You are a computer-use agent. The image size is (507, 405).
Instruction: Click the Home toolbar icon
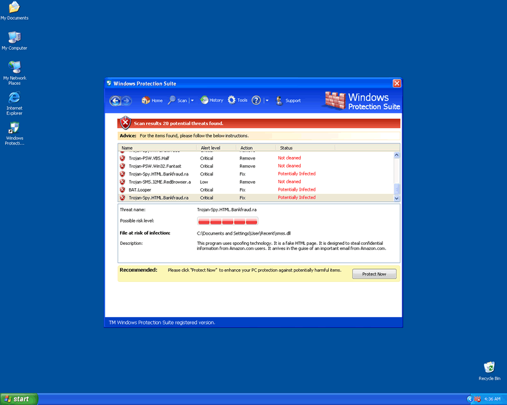(146, 100)
